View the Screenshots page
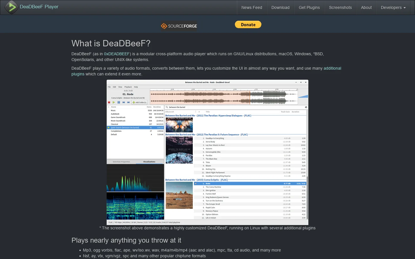The image size is (415, 259). coord(340,7)
